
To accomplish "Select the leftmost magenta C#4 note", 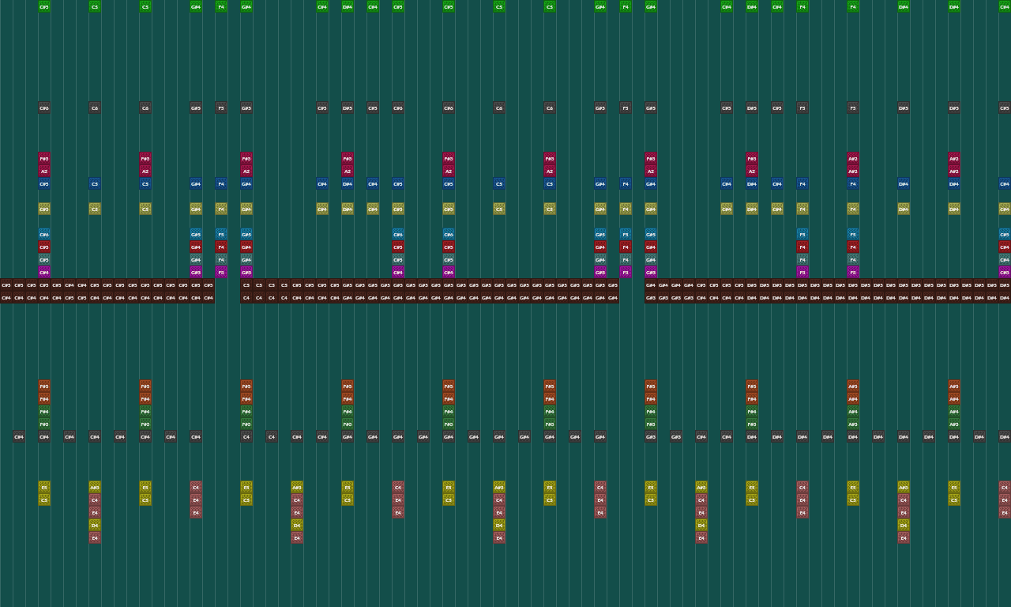I will click(44, 272).
